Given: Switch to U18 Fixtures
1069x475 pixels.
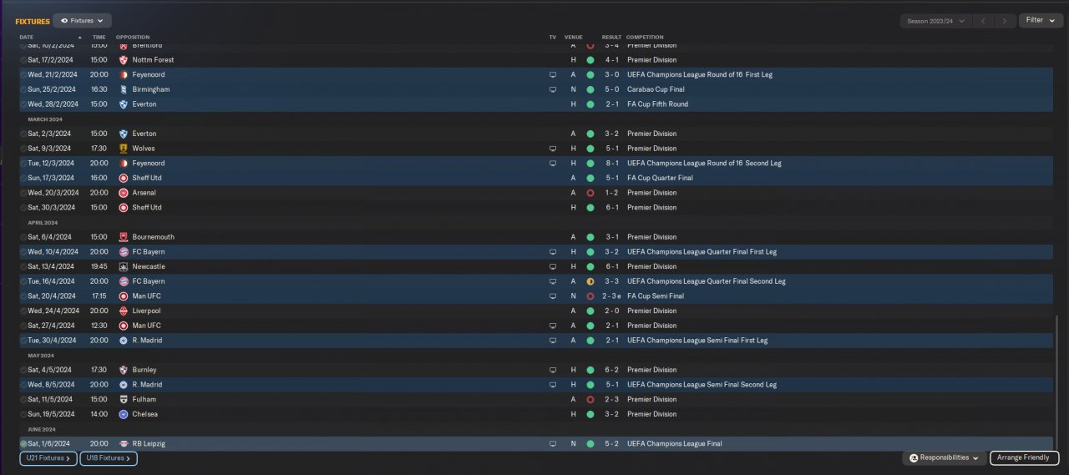Looking at the screenshot, I should pyautogui.click(x=109, y=458).
